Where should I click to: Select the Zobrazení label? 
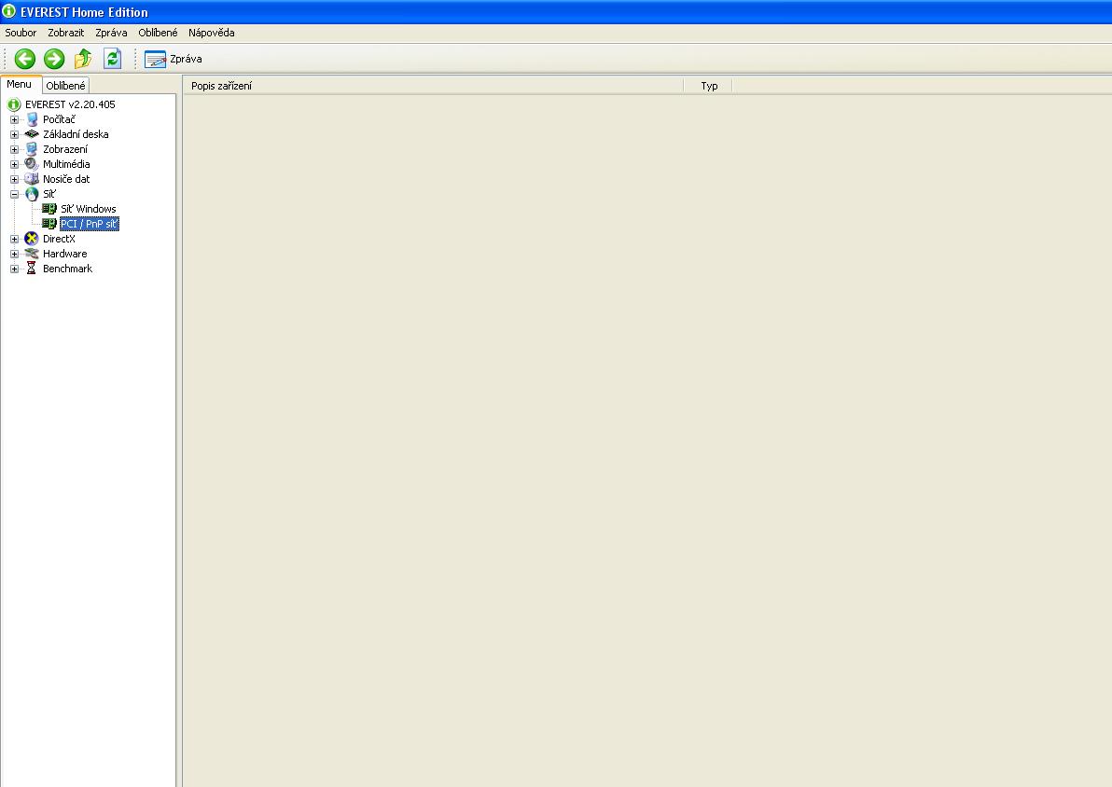click(65, 149)
